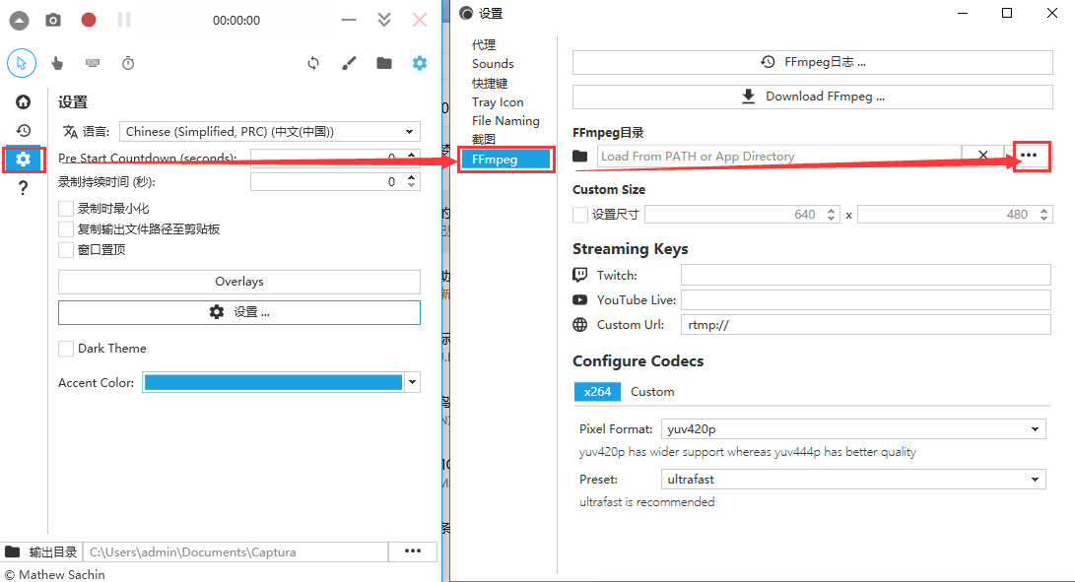This screenshot has height=582, width=1075.
Task: Expand the Pixel Format dropdown
Action: coord(1035,429)
